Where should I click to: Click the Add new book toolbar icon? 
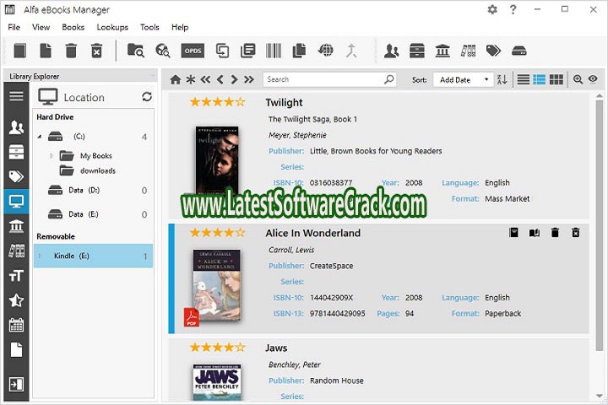point(19,51)
